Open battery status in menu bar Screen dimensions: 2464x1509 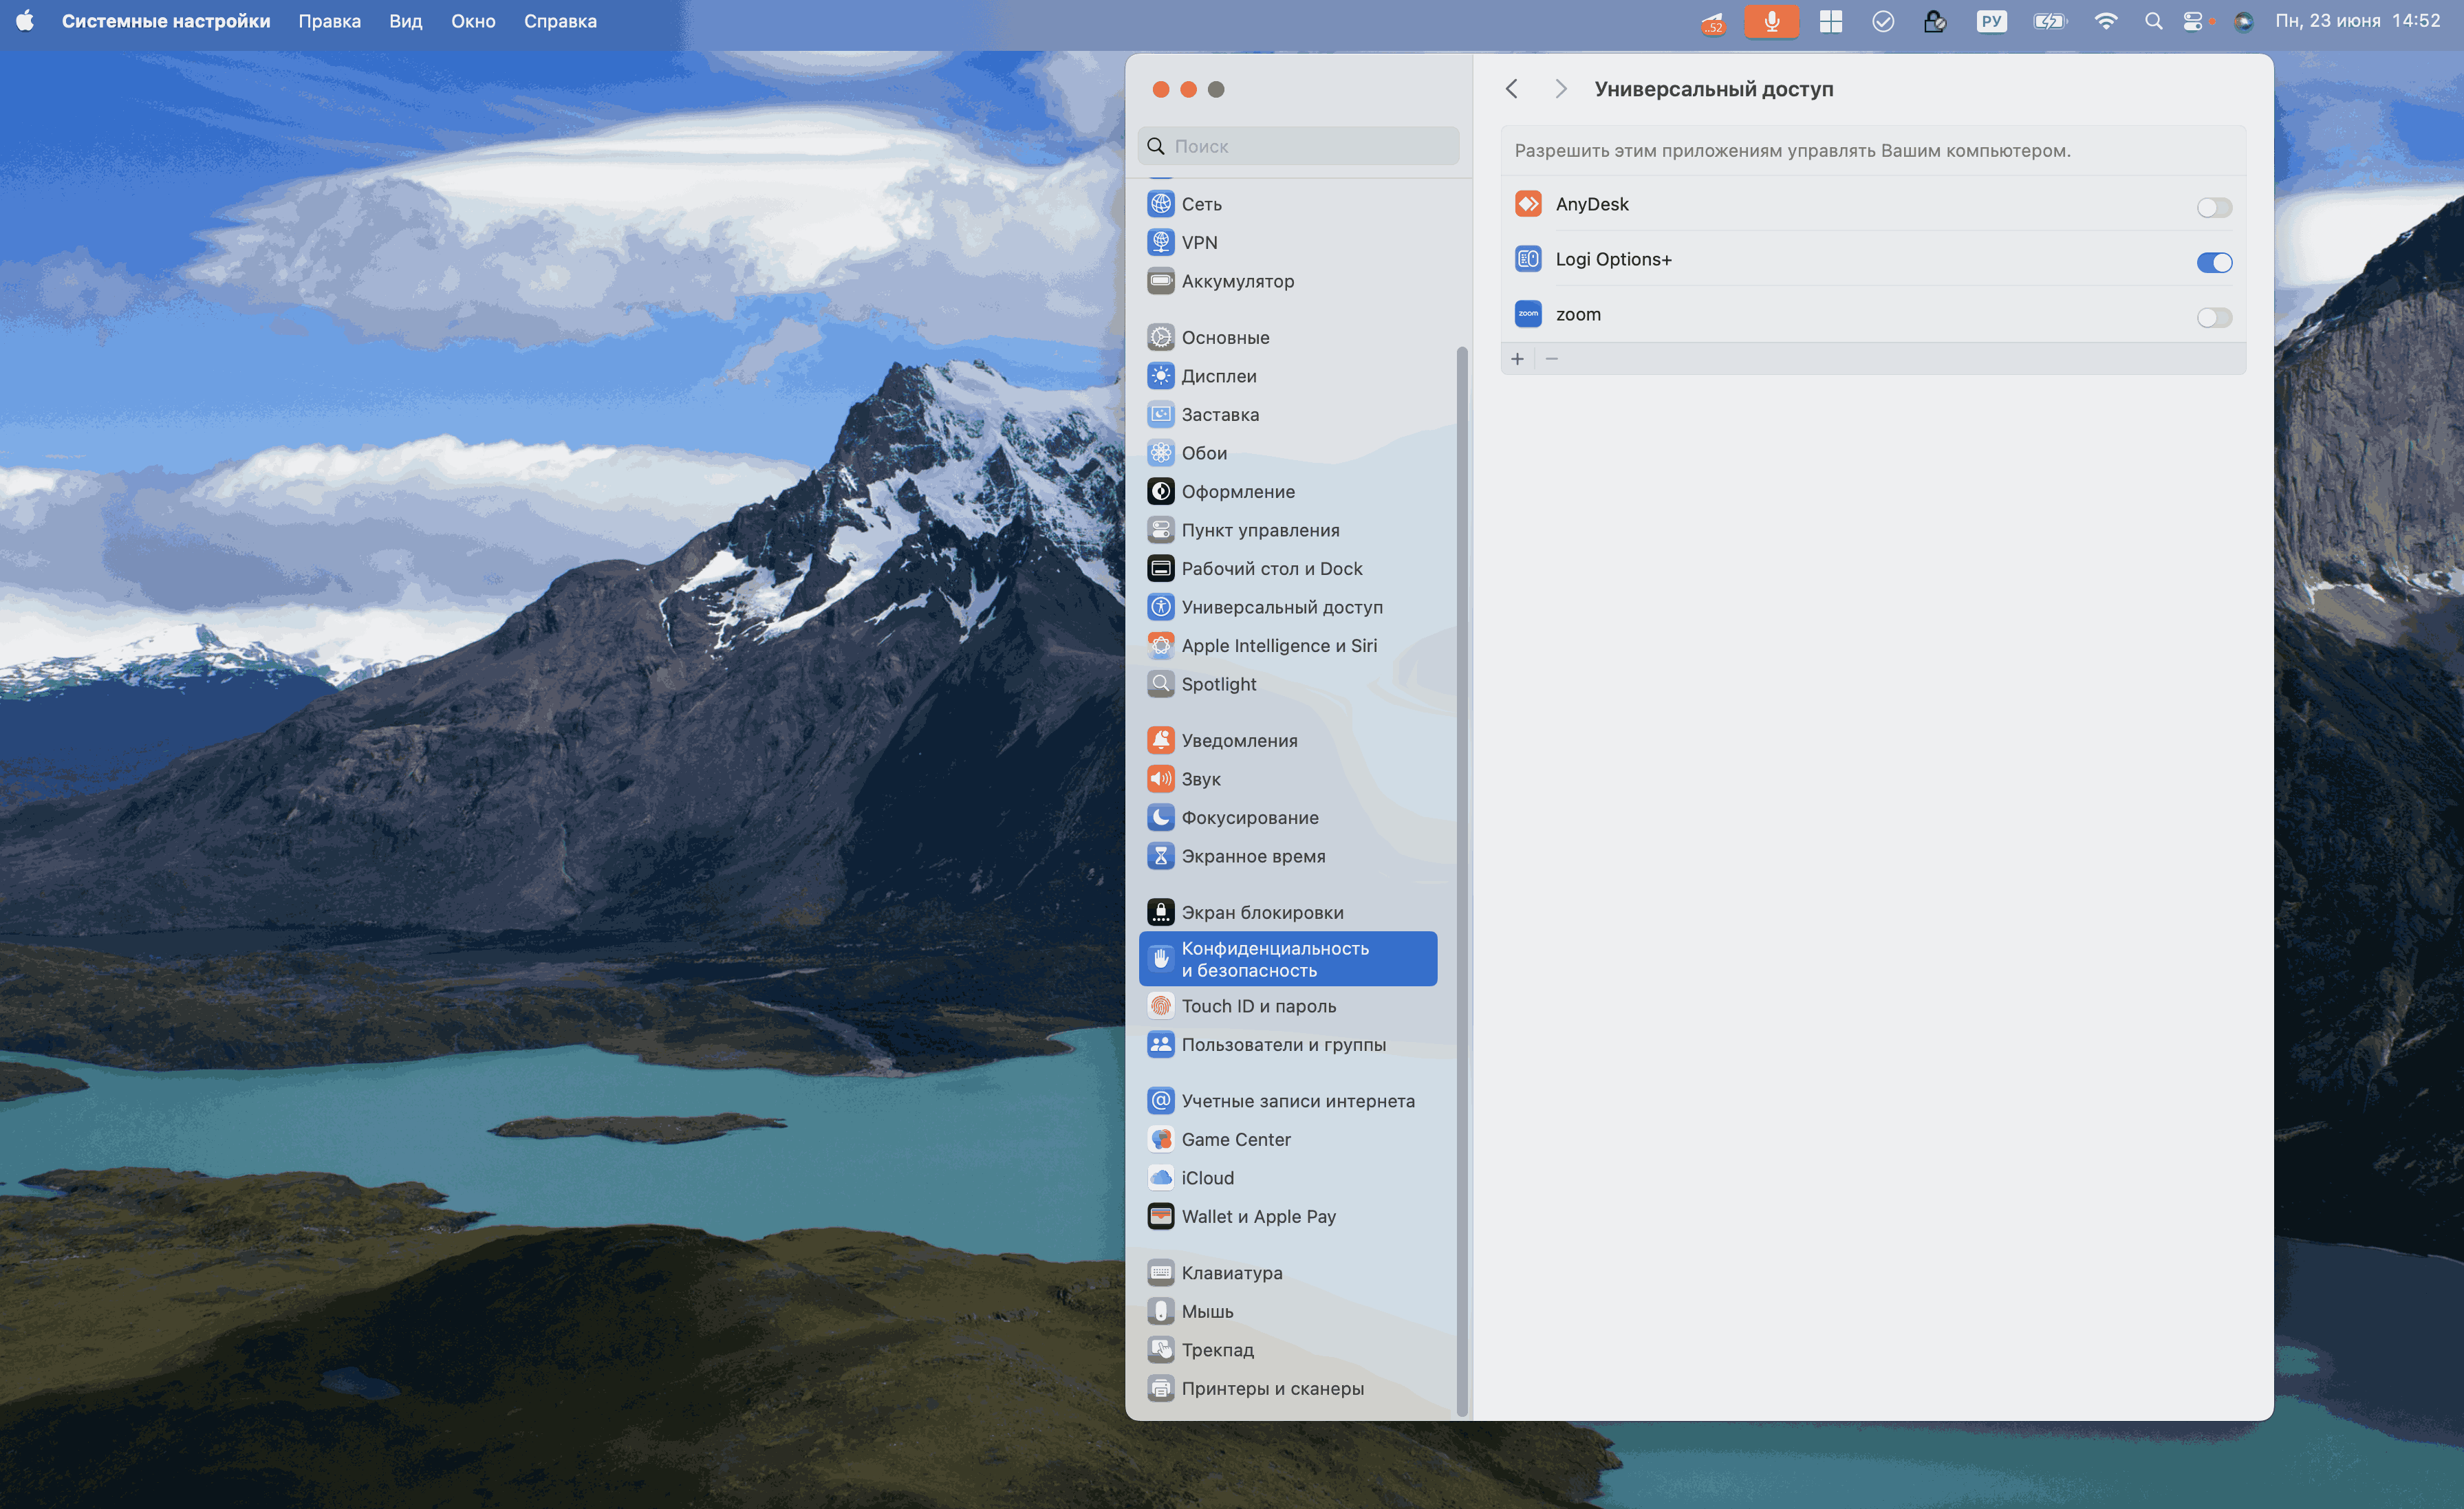[2049, 21]
